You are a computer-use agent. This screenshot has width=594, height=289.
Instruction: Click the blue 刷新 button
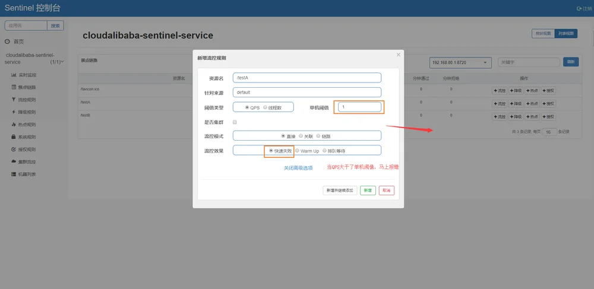coord(571,62)
